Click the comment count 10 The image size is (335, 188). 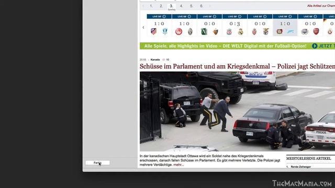pyautogui.click(x=167, y=60)
